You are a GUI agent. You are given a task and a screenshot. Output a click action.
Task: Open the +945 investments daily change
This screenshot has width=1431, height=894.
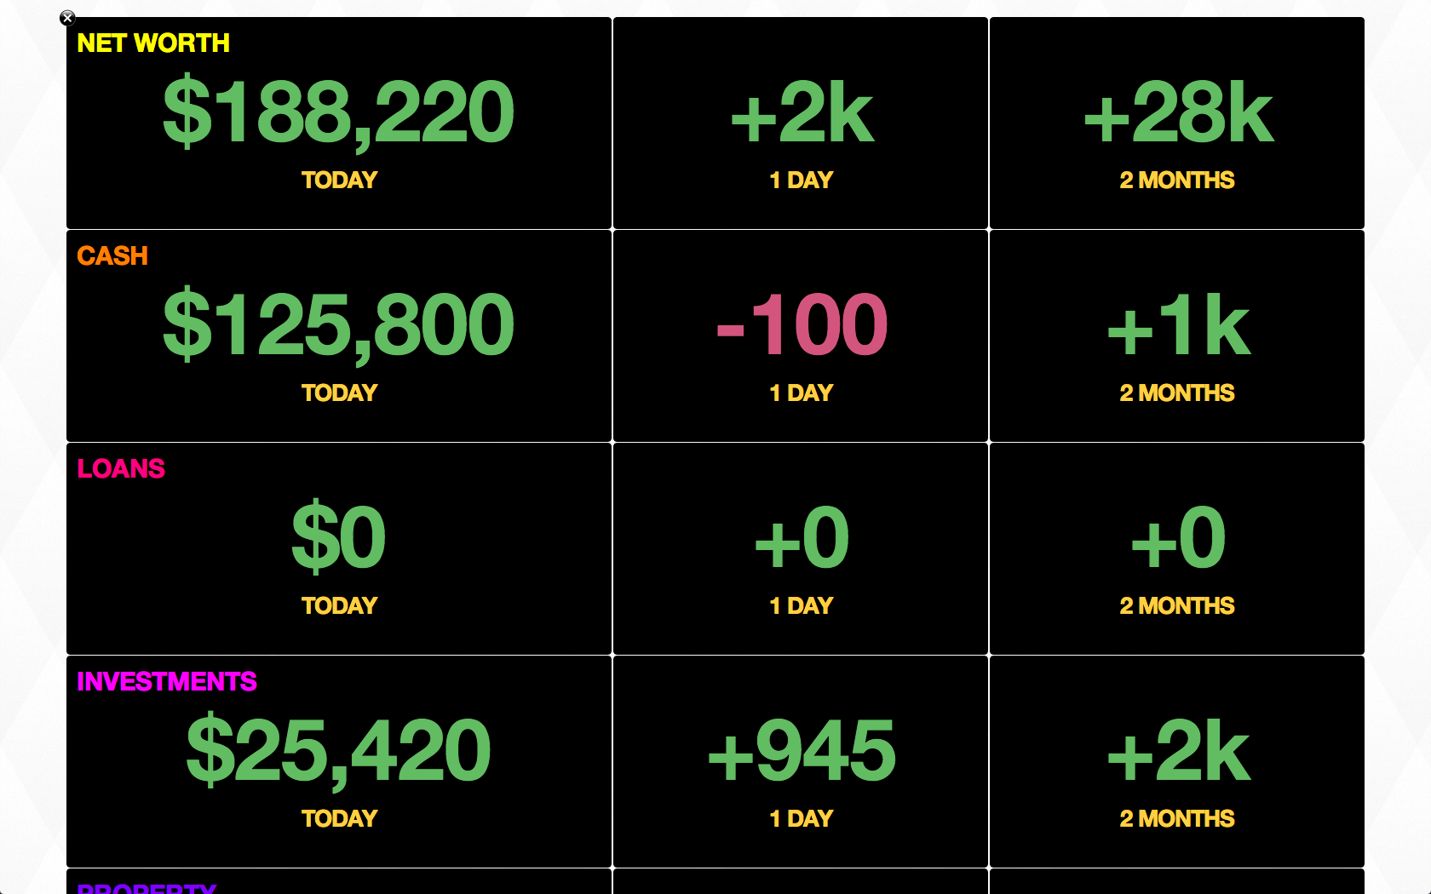[x=801, y=751]
